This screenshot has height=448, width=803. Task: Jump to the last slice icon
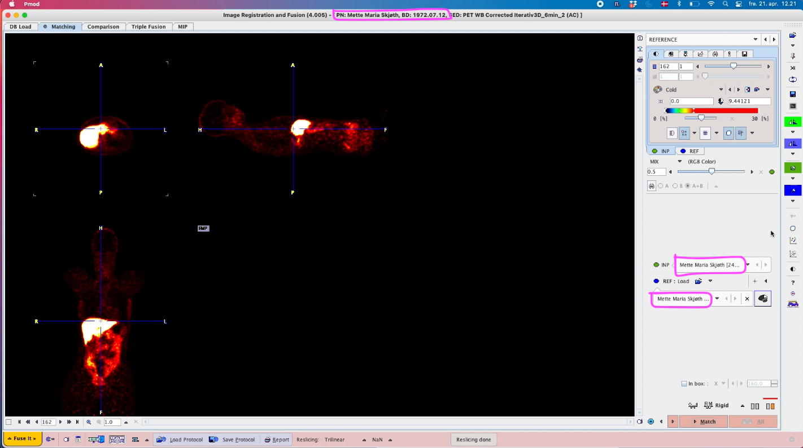pos(77,422)
